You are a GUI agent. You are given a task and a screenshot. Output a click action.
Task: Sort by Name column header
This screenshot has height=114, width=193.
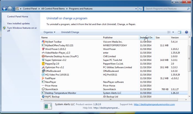[71, 37]
